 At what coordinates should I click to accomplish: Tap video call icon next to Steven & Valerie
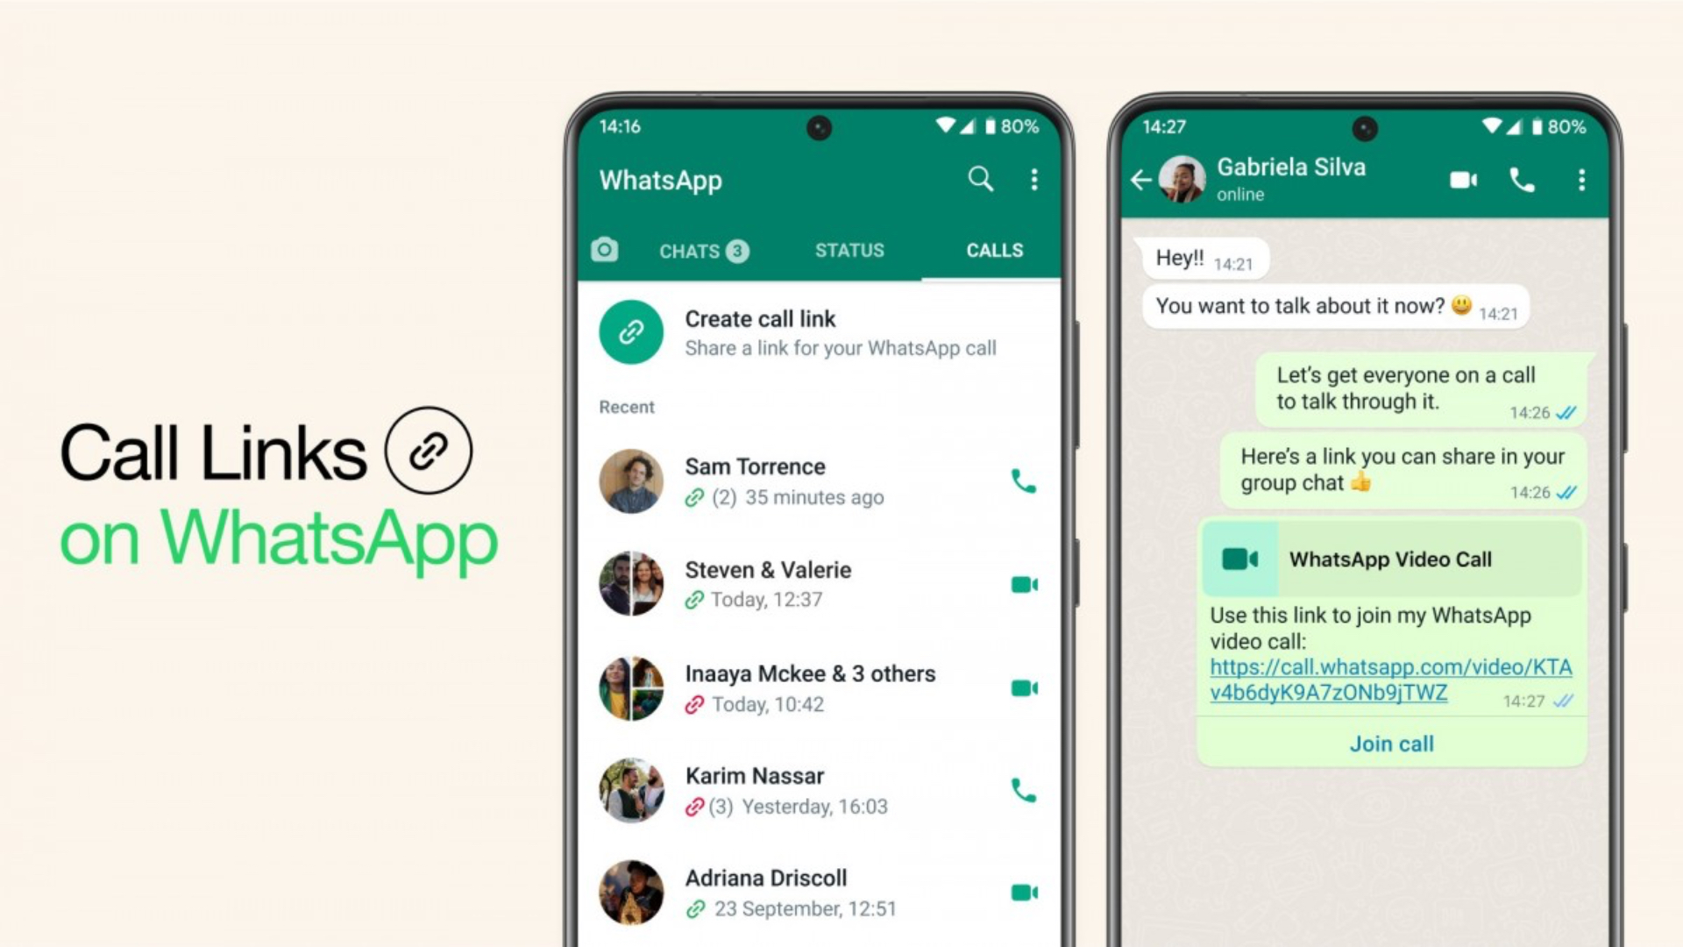[x=1023, y=584]
